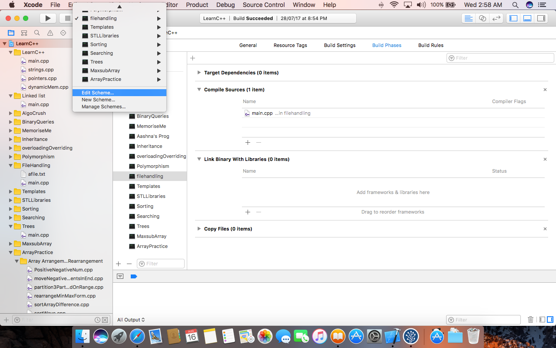Viewport: 556px width, 348px height.
Task: Open the Source Control menu
Action: tap(264, 5)
